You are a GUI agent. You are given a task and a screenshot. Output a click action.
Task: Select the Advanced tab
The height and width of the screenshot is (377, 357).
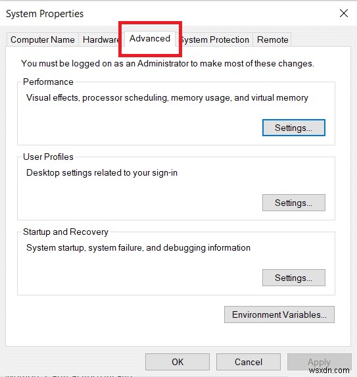point(150,38)
